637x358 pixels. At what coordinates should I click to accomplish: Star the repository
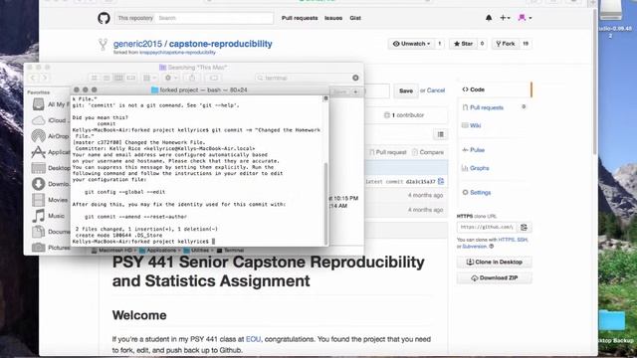[x=463, y=44]
